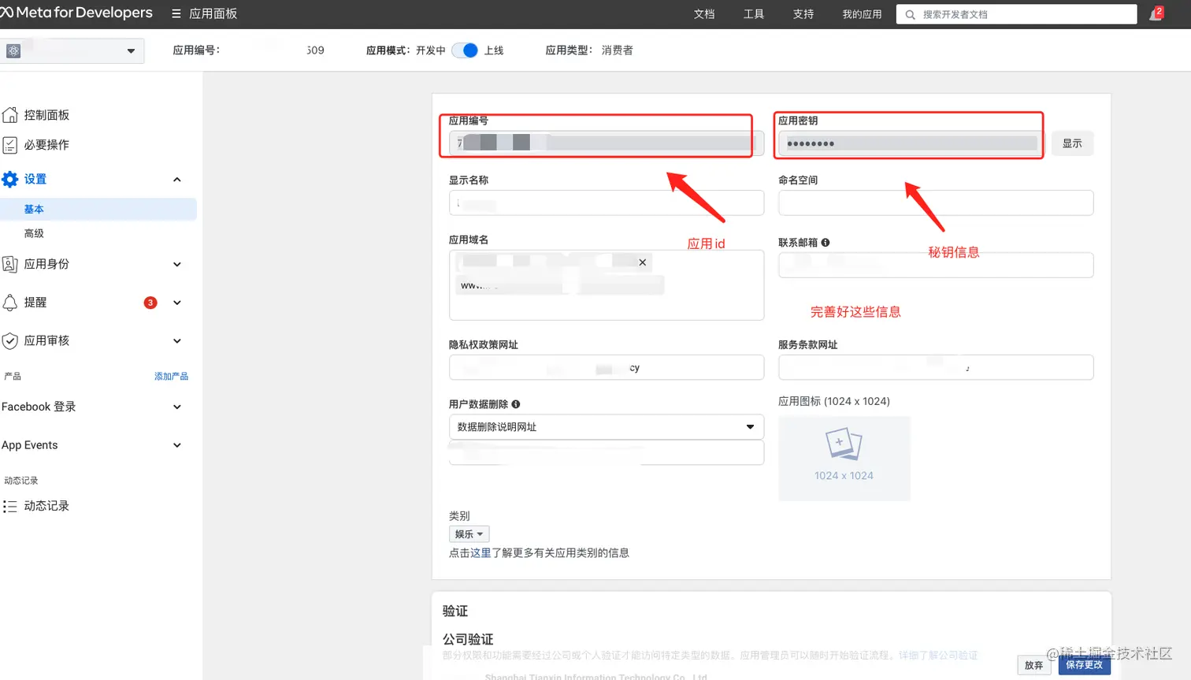1191x680 pixels.
Task: Click the add-image icon in app icon uploader
Action: [844, 444]
